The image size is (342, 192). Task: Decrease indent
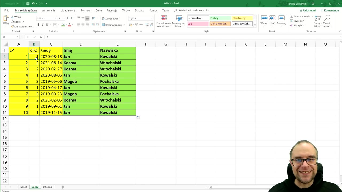(93, 25)
